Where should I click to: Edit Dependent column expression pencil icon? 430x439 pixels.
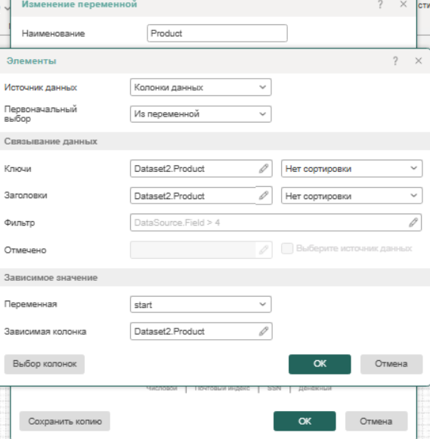[x=264, y=332]
